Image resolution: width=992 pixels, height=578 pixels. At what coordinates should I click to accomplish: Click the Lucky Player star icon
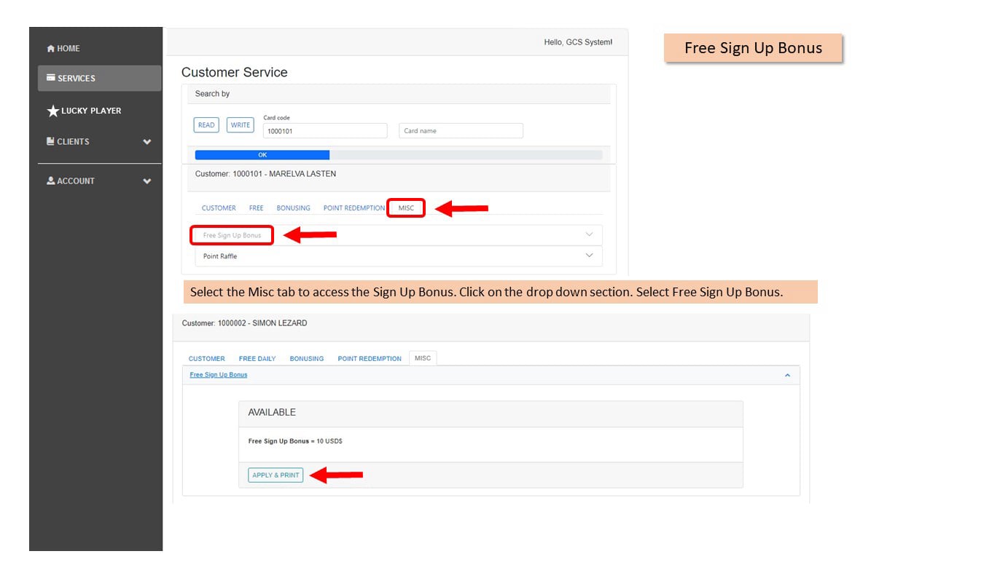click(52, 111)
